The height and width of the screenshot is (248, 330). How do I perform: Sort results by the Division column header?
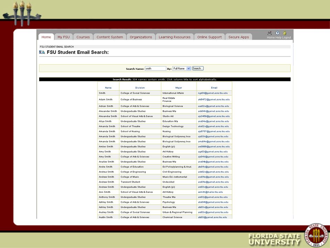click(140, 88)
